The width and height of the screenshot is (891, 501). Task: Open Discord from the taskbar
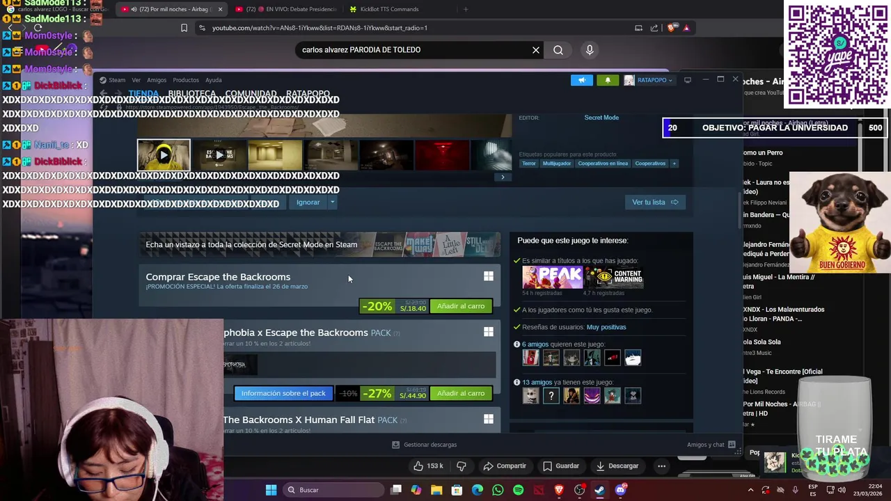click(x=620, y=490)
